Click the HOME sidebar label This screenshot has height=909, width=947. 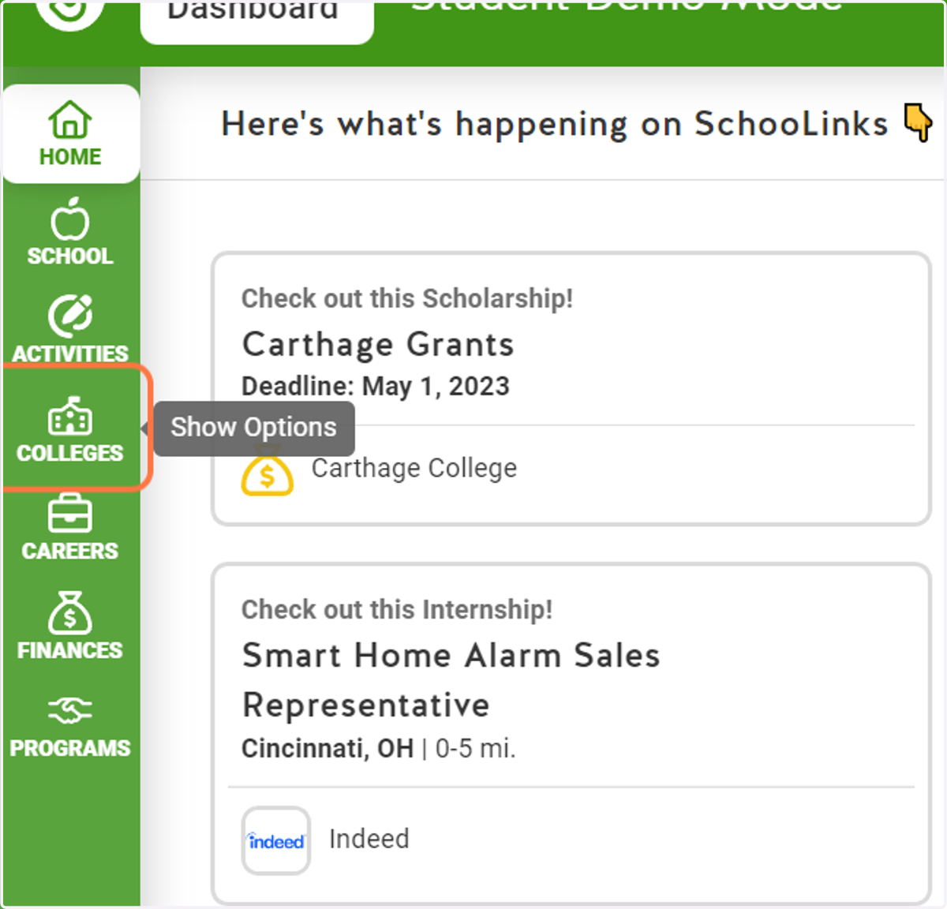[70, 157]
